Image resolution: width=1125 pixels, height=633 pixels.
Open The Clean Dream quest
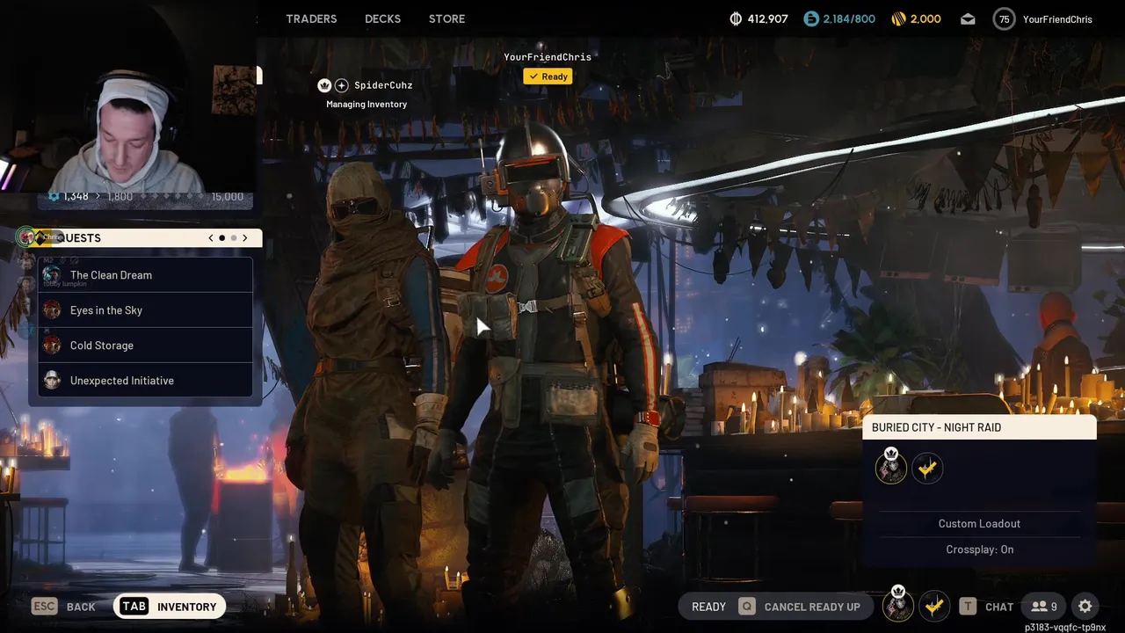(146, 275)
